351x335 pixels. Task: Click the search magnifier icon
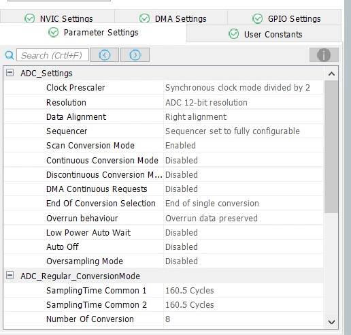click(x=10, y=55)
